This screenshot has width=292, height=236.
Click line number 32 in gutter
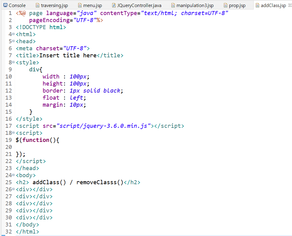(x=9, y=231)
